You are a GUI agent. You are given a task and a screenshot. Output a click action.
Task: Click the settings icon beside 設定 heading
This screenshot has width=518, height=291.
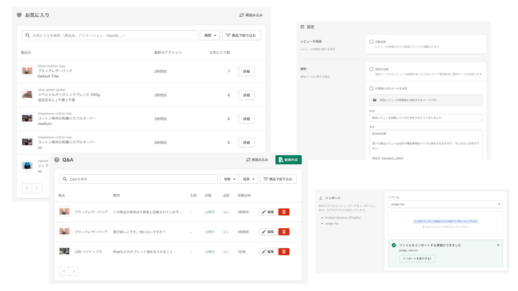pyautogui.click(x=302, y=27)
